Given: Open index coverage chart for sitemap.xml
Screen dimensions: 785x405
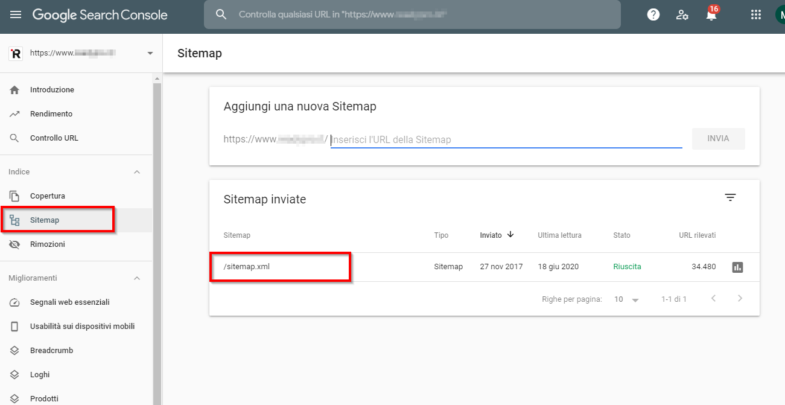Looking at the screenshot, I should pos(737,267).
